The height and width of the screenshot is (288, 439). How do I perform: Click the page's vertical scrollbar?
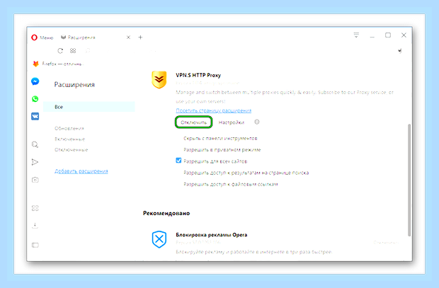click(409, 180)
